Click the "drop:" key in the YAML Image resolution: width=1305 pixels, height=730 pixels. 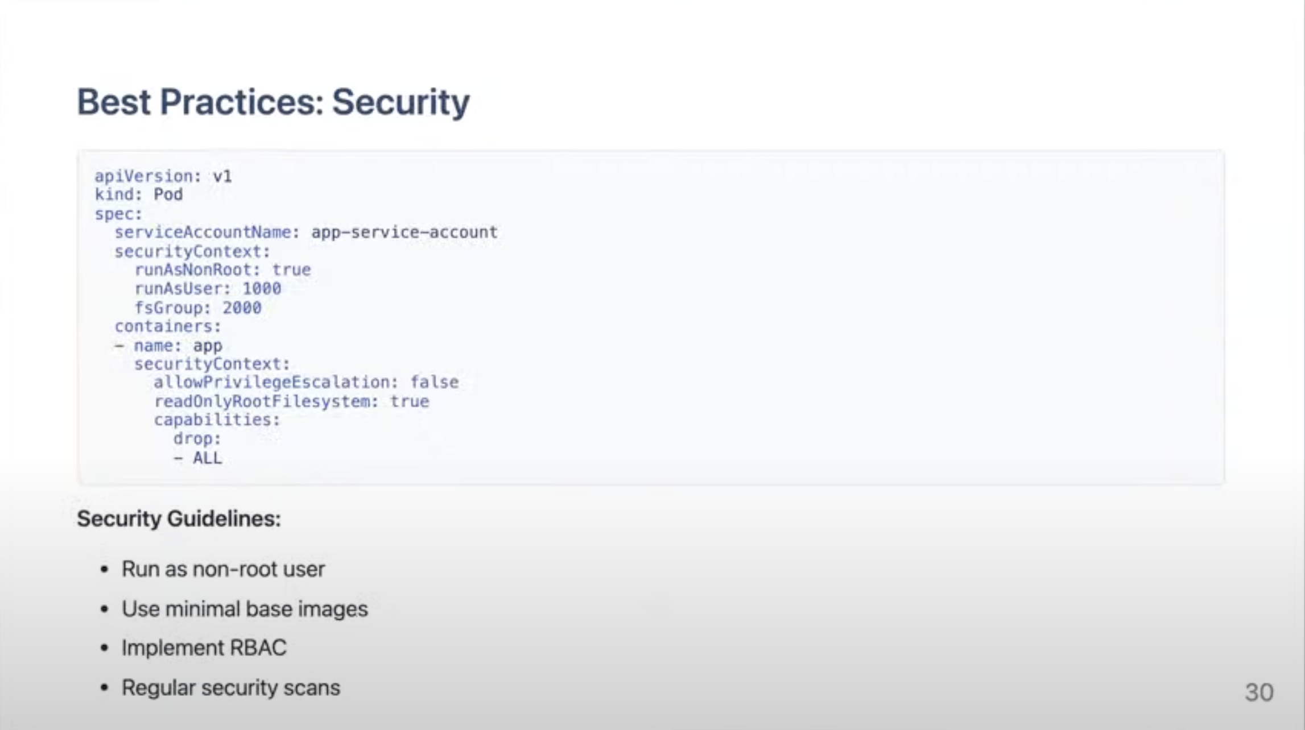point(197,439)
